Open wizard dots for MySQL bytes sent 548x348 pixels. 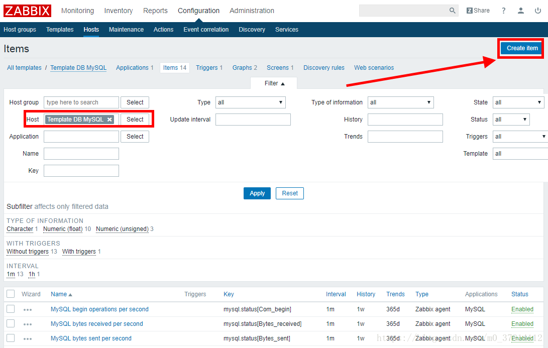28,339
